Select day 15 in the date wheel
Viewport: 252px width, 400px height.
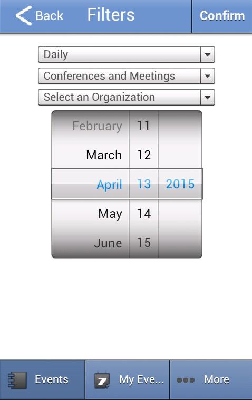click(144, 243)
